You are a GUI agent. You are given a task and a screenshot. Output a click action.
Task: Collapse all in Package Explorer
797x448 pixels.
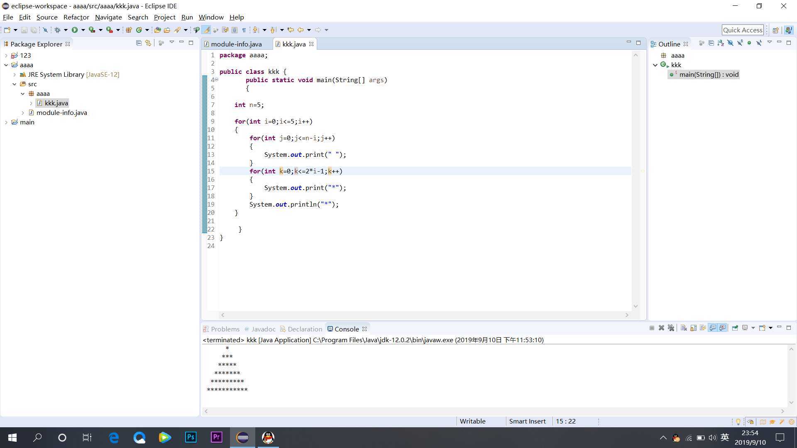(139, 43)
